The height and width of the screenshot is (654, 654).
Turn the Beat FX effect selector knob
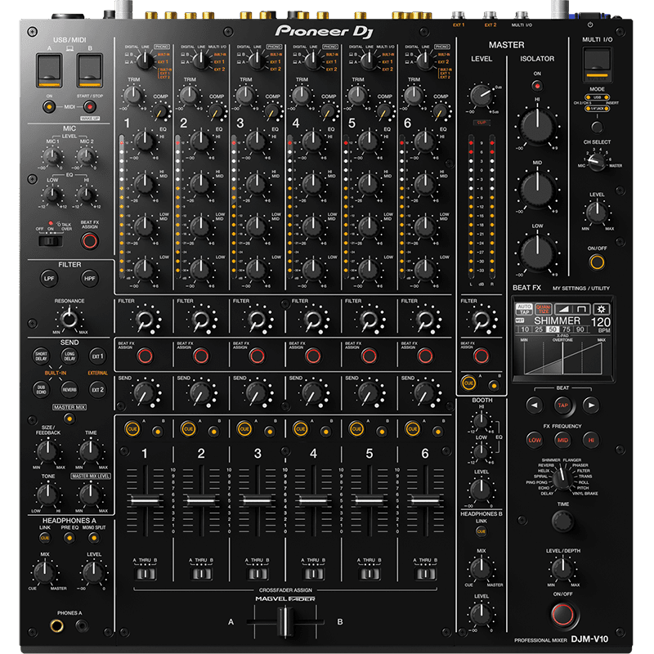[562, 479]
